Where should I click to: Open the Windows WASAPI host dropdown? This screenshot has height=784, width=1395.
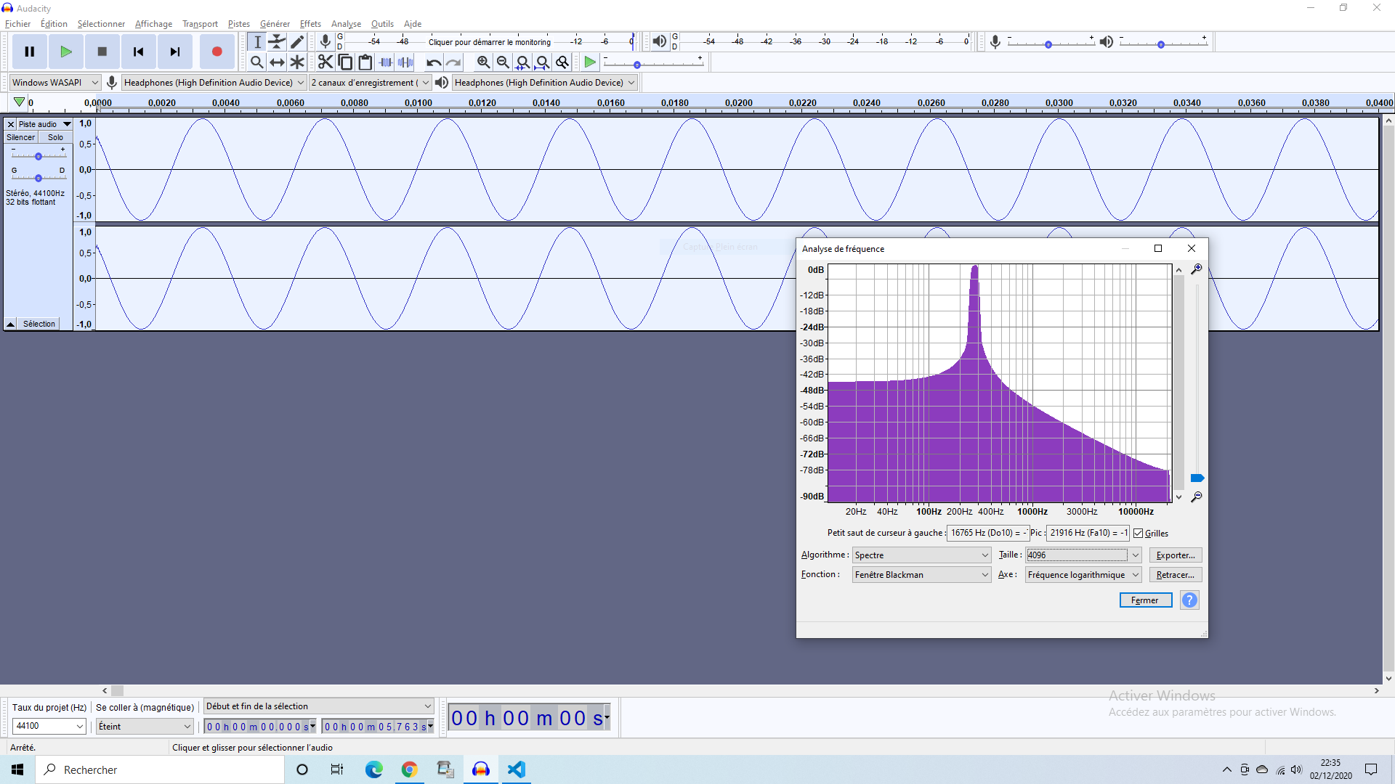click(x=54, y=83)
